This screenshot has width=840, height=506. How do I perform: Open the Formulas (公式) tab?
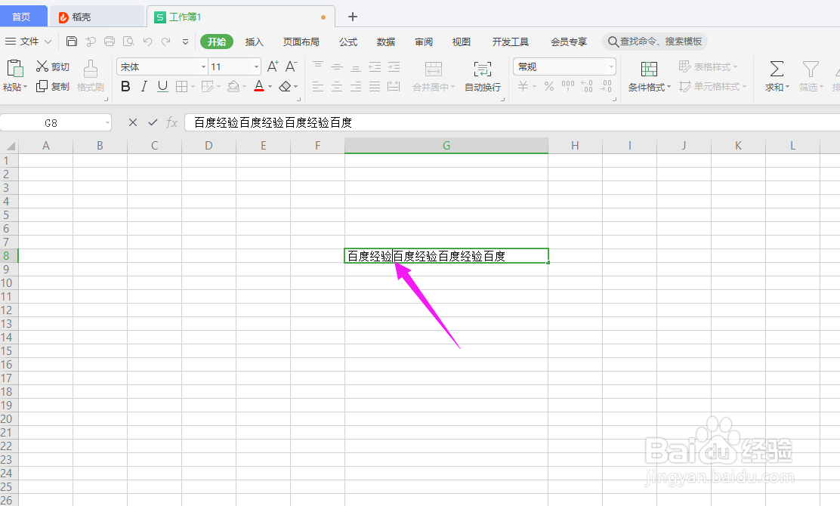pos(348,42)
